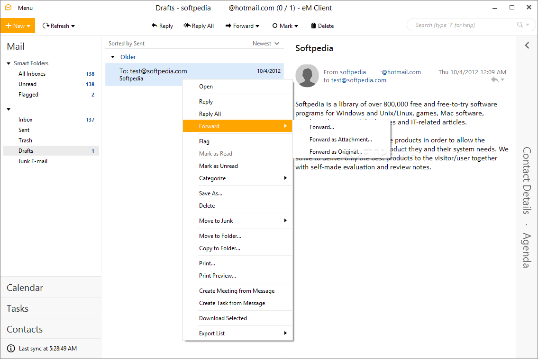Open the Menu in title bar

(x=26, y=8)
